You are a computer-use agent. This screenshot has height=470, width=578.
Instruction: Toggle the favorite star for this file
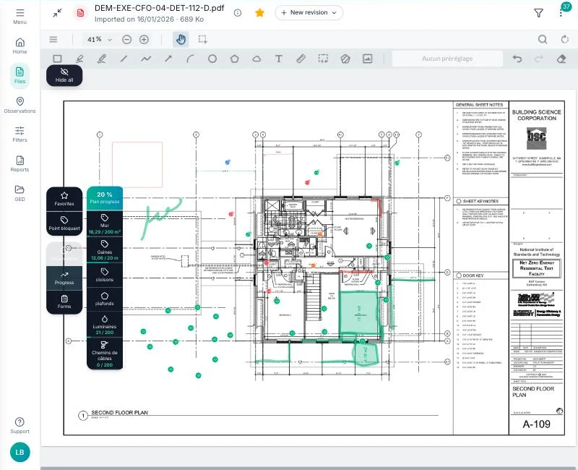click(x=259, y=13)
